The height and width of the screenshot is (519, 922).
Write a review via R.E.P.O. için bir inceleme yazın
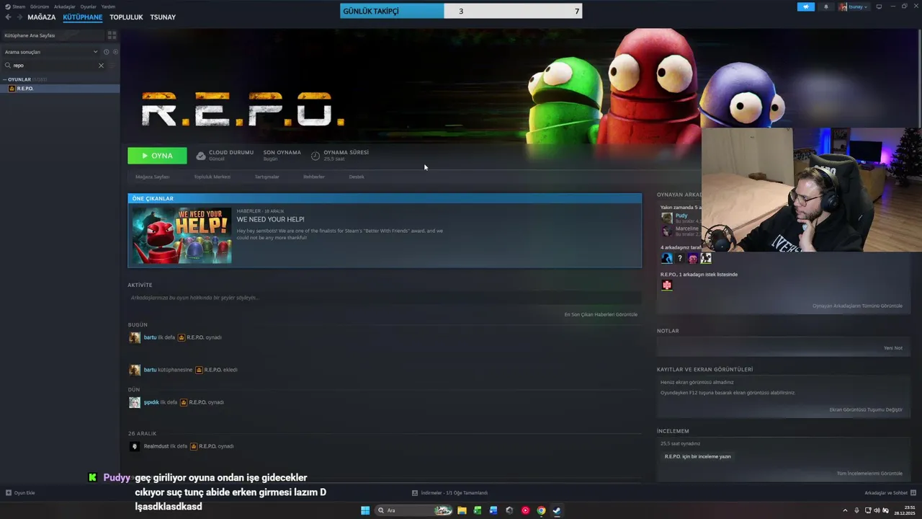pyautogui.click(x=697, y=456)
